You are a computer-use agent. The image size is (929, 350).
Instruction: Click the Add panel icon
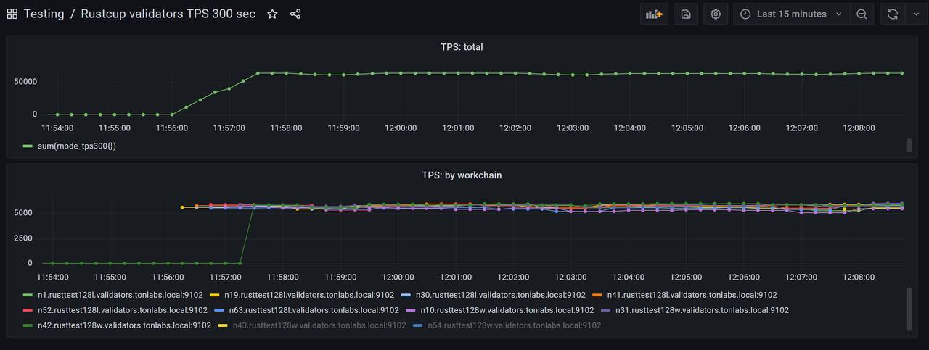[655, 14]
